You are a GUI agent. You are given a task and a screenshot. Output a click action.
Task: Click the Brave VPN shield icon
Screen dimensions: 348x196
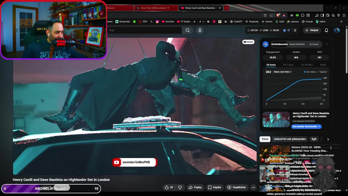pos(338,15)
